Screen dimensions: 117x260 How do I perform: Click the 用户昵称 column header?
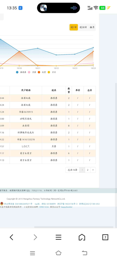pos(26,90)
